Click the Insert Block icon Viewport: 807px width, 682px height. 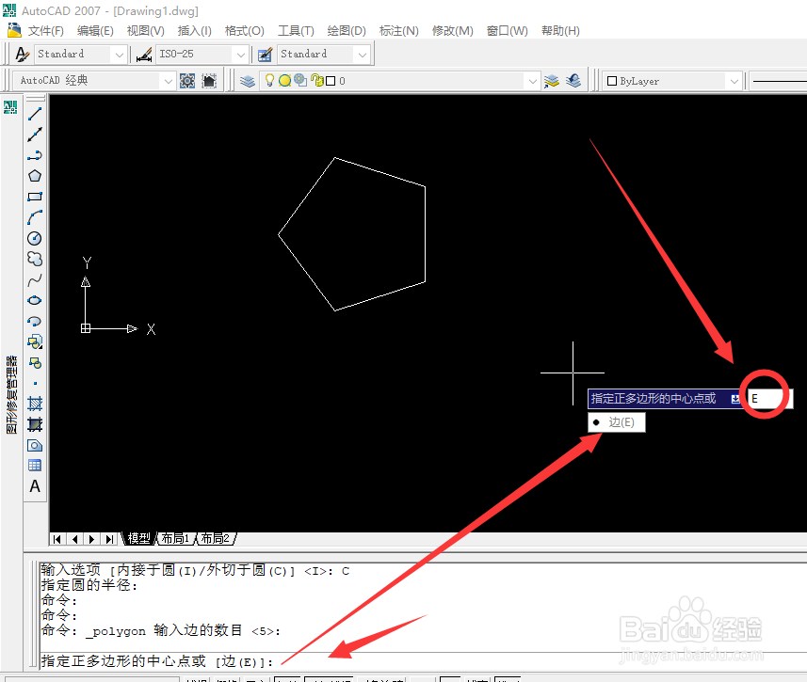pyautogui.click(x=35, y=341)
